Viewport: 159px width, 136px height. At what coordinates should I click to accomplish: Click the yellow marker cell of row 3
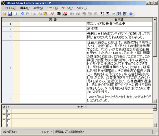pos(16,36)
